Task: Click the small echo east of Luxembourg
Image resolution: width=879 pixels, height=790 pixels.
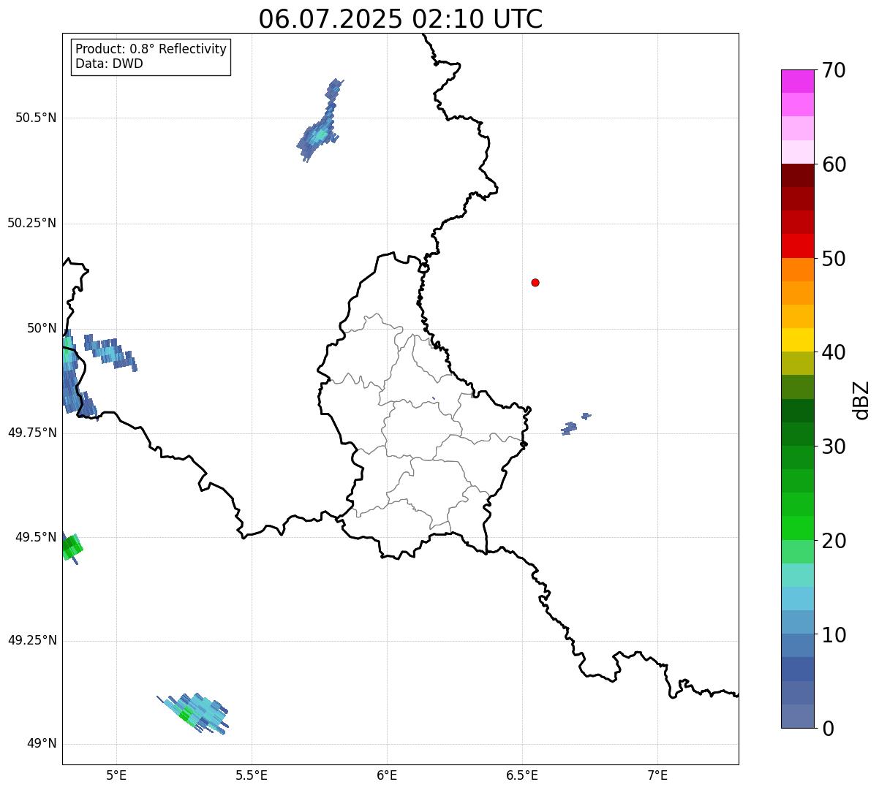Action: pos(576,425)
